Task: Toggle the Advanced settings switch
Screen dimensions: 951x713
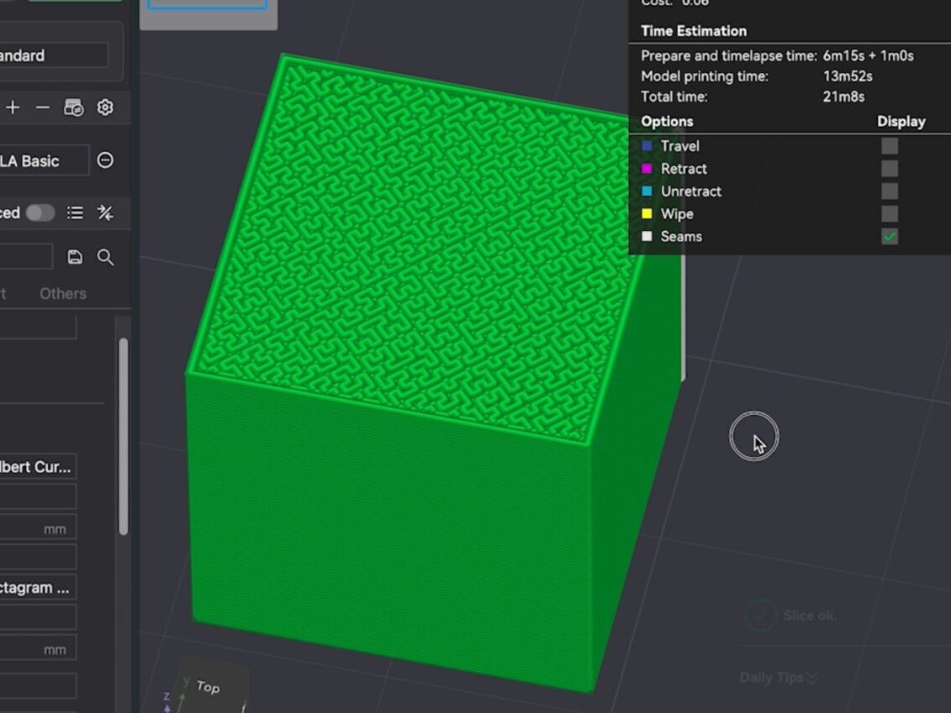Action: (x=40, y=212)
